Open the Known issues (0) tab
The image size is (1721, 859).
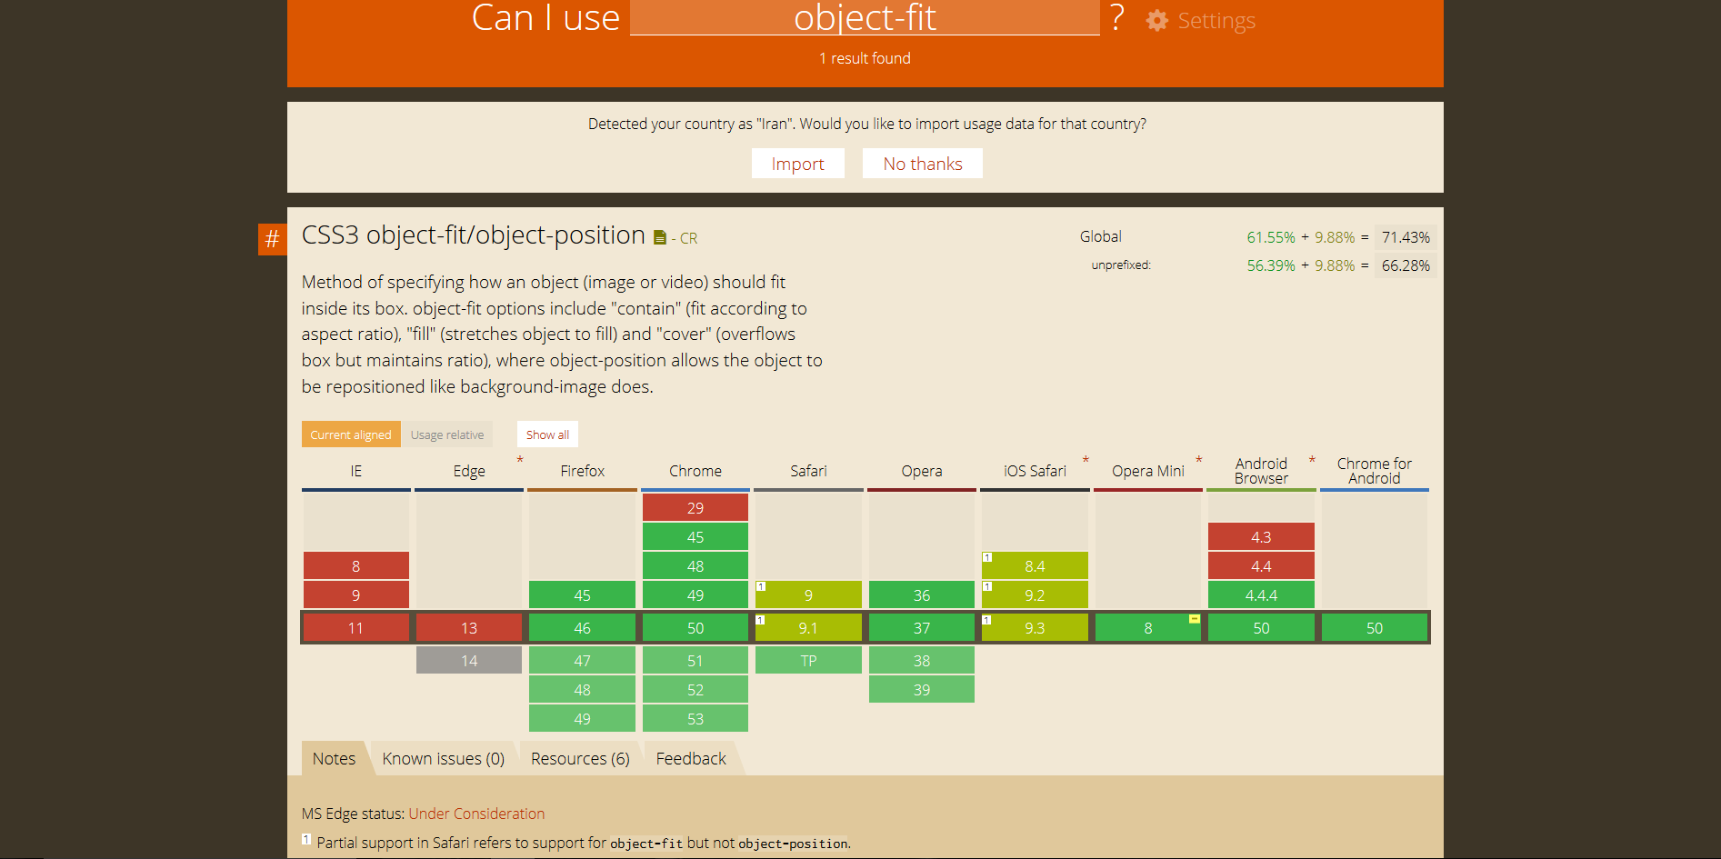click(443, 759)
